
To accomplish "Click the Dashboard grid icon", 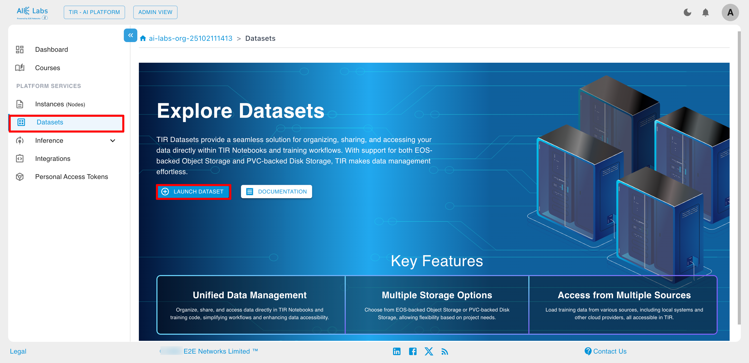I will (x=20, y=49).
